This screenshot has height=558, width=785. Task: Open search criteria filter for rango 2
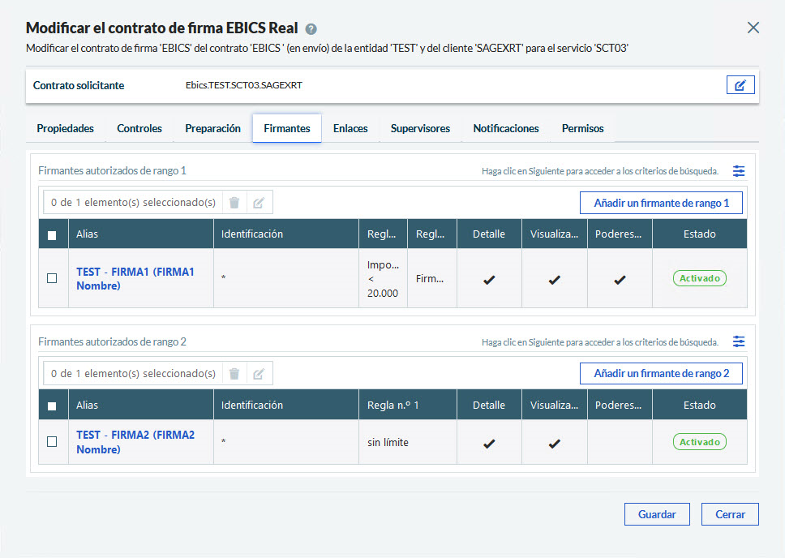click(x=738, y=341)
